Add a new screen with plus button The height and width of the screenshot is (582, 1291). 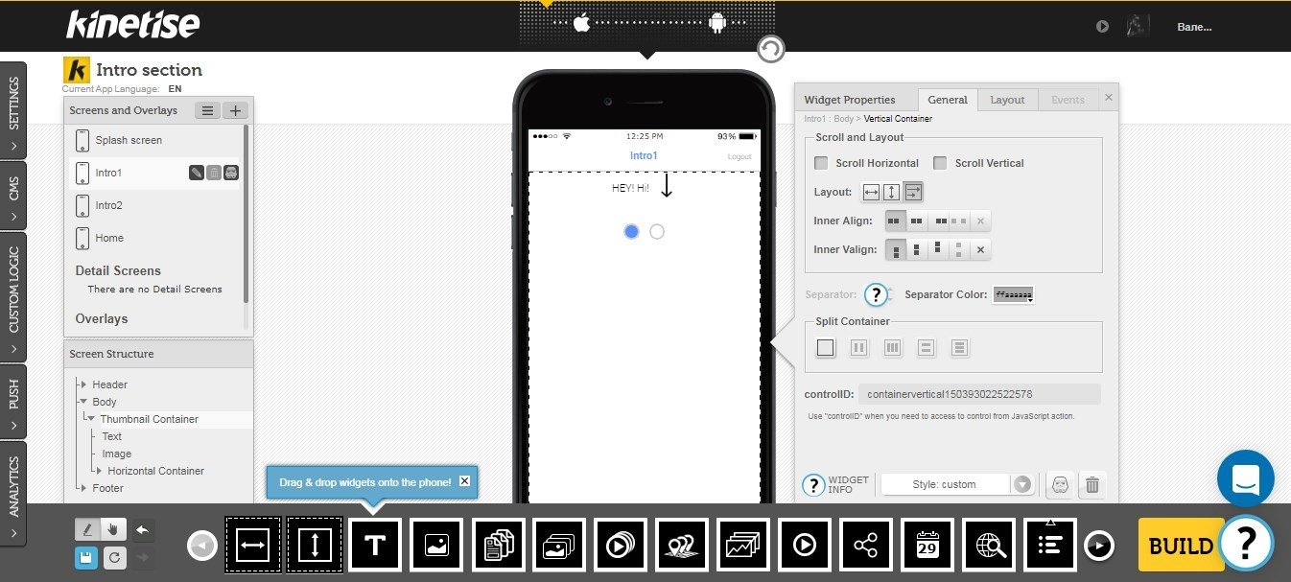(x=235, y=110)
